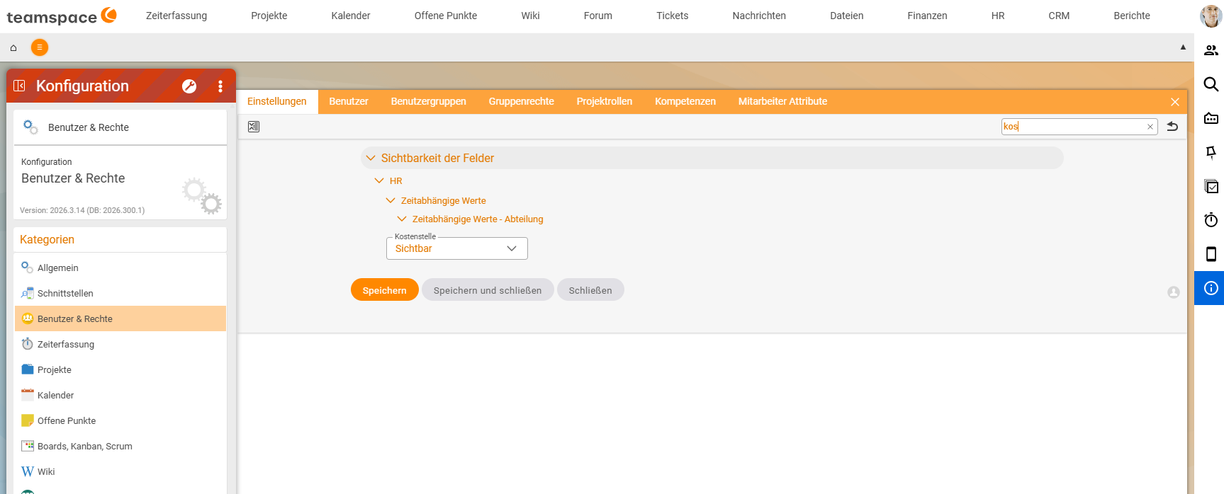Click the info icon in right sidebar
Screen dimensions: 1224x494
coord(1211,288)
